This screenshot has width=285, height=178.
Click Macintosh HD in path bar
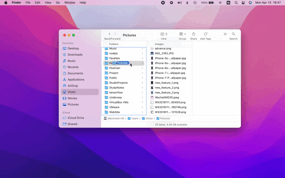(x=114, y=119)
